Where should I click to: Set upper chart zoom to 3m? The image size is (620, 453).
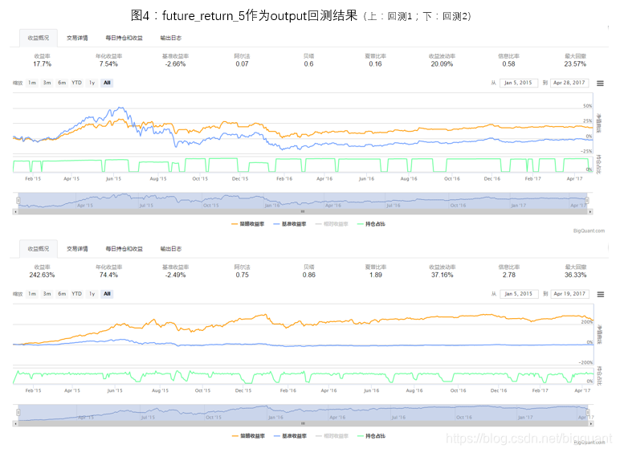pyautogui.click(x=47, y=83)
